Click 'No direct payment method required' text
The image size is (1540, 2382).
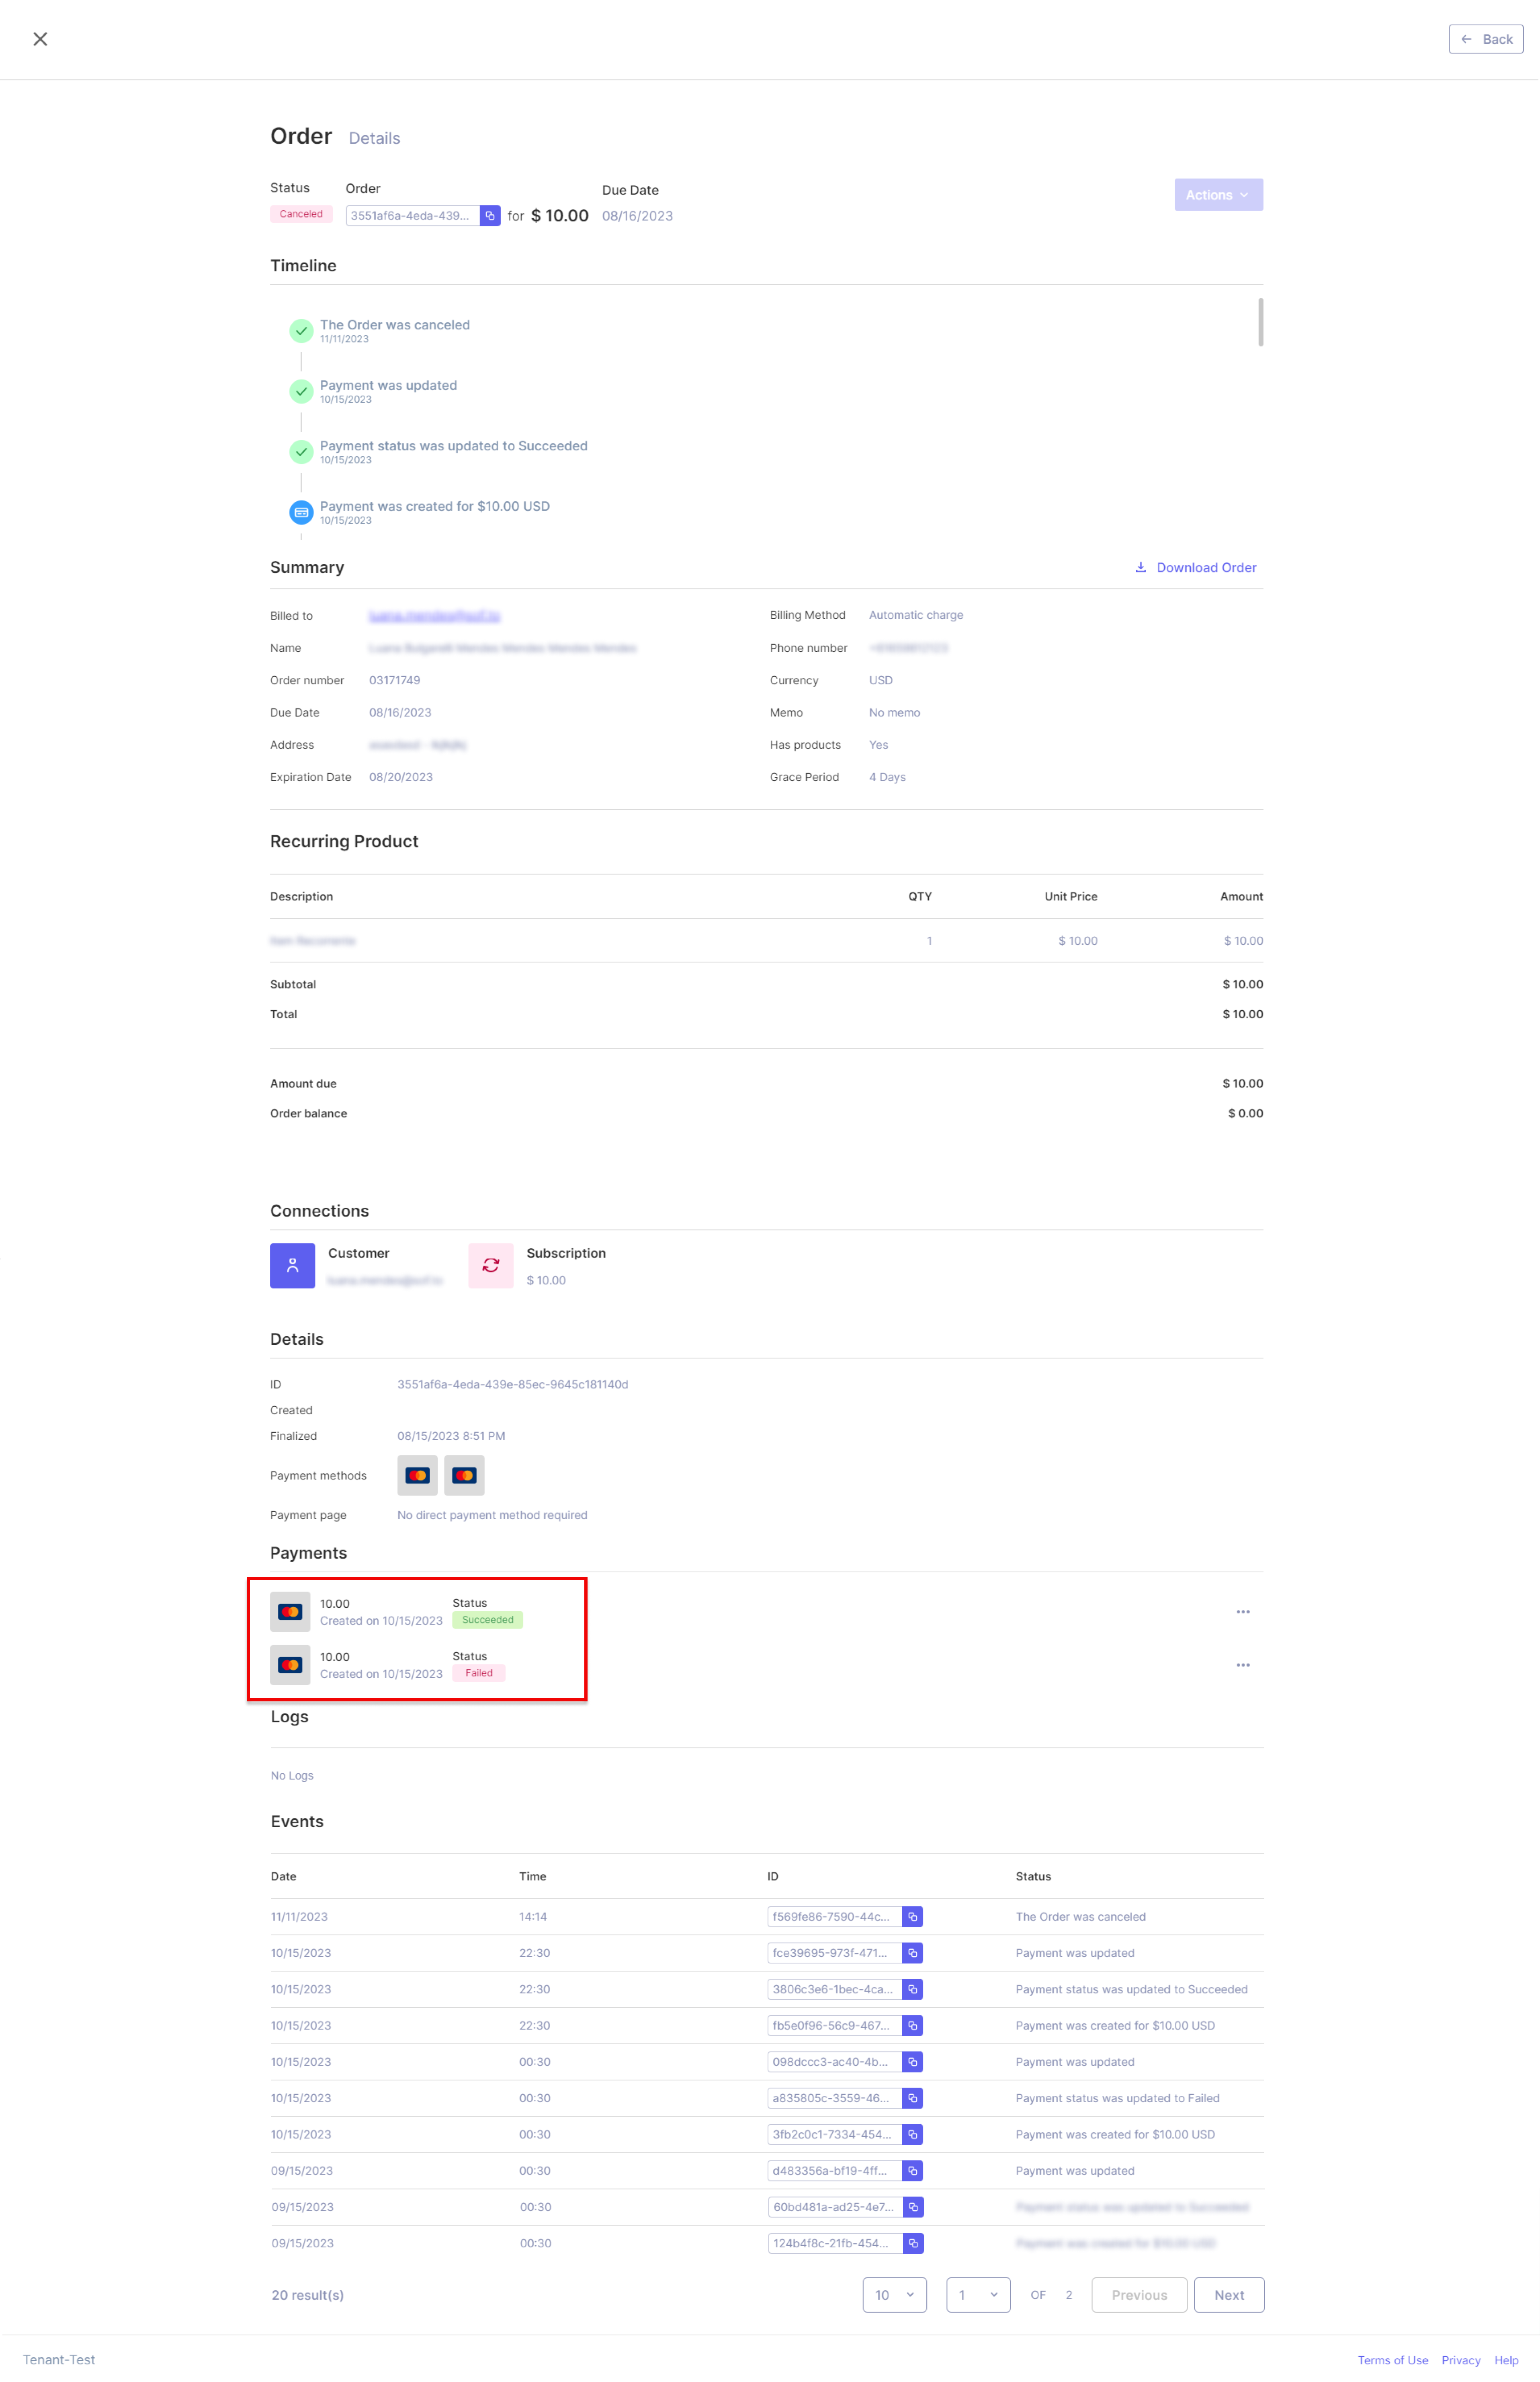coord(492,1515)
